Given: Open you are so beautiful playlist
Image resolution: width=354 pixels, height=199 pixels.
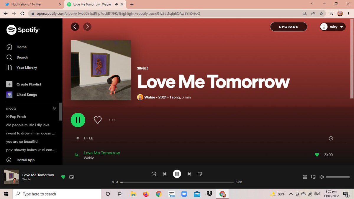Looking at the screenshot, I should pos(22,142).
